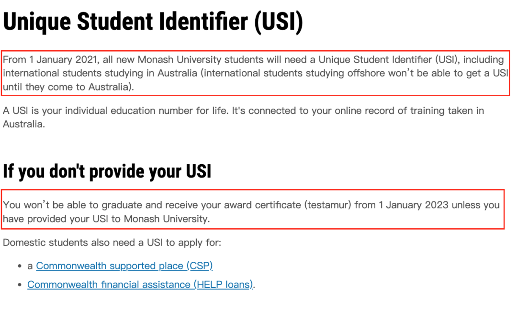Click "international students studying in Australia" text
The height and width of the screenshot is (312, 517).
tap(100, 73)
